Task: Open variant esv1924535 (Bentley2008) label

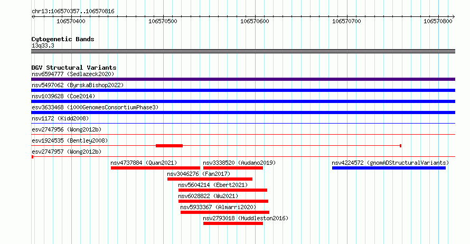Action: coord(70,140)
